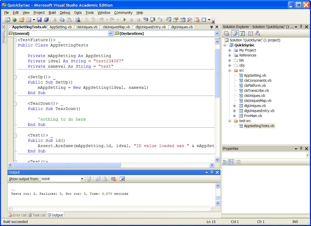Open the Error List toolbar icon
This screenshot has width=311, height=226.
click(197, 20)
